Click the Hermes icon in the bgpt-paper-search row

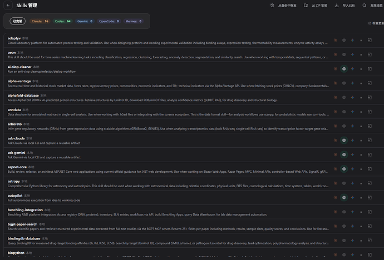pos(370,226)
